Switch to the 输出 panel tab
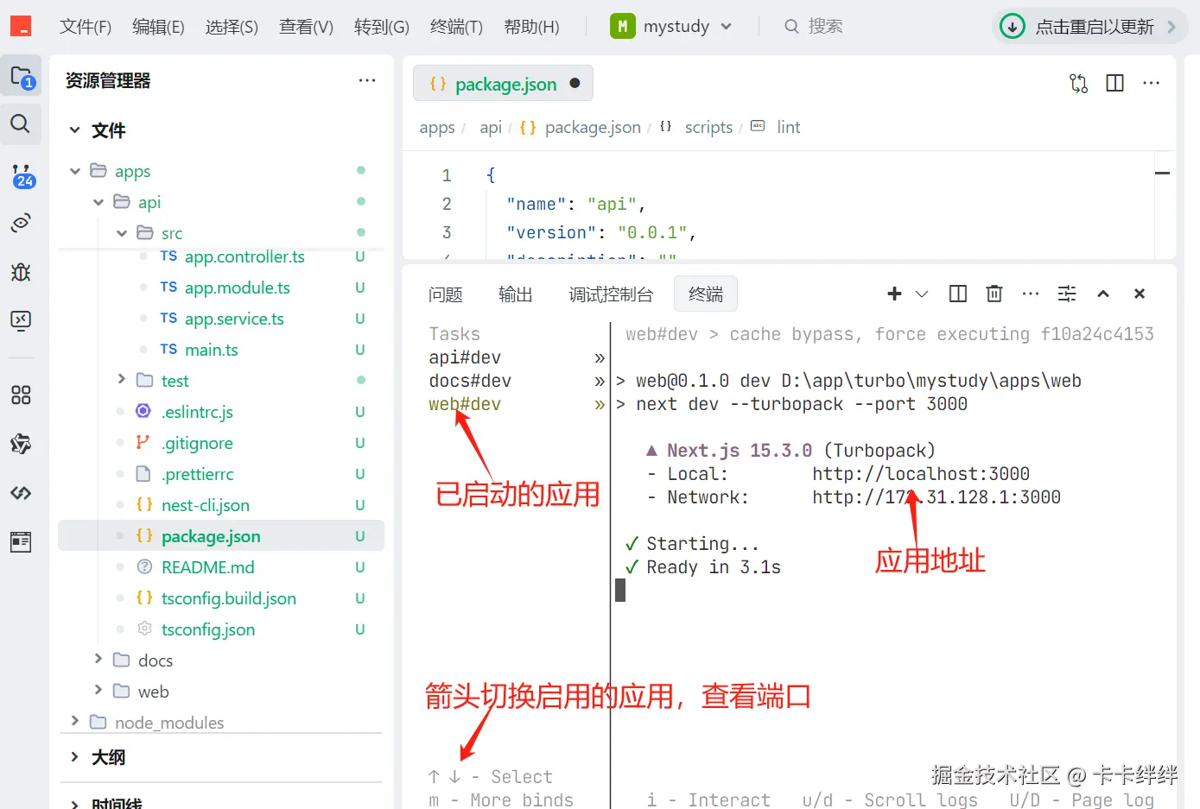 [x=516, y=294]
